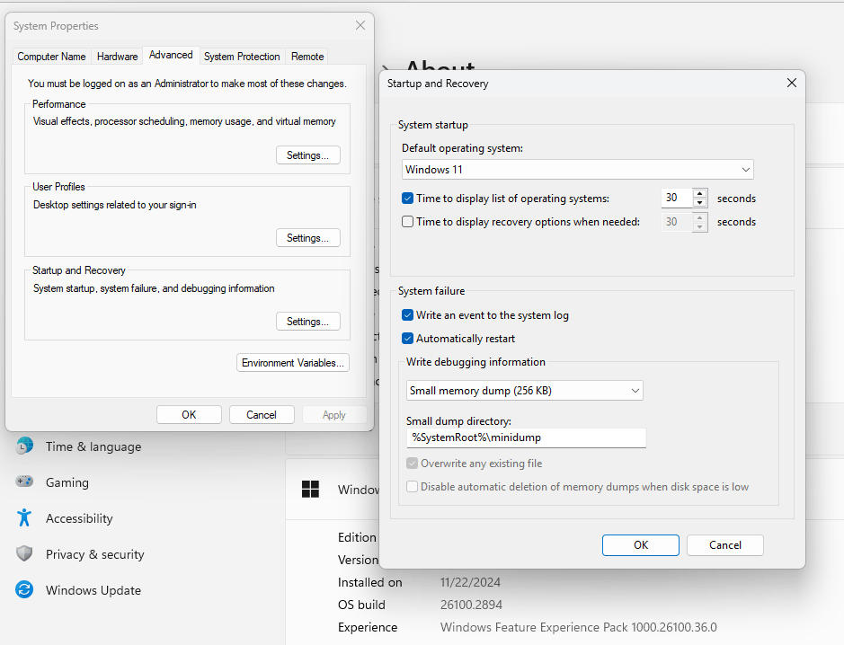Click up arrow of recovery options time spinner
Image resolution: width=844 pixels, height=645 pixels.
(x=700, y=217)
